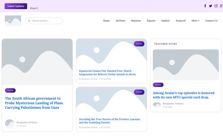Click Benjamin Perkins avatar on South African article
Image resolution: width=223 pixels, height=139 pixels.
10,124
